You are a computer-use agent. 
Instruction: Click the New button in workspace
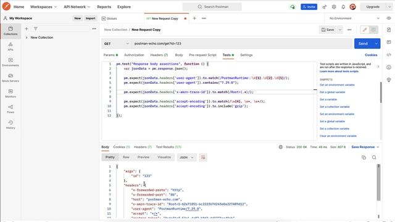(77, 18)
